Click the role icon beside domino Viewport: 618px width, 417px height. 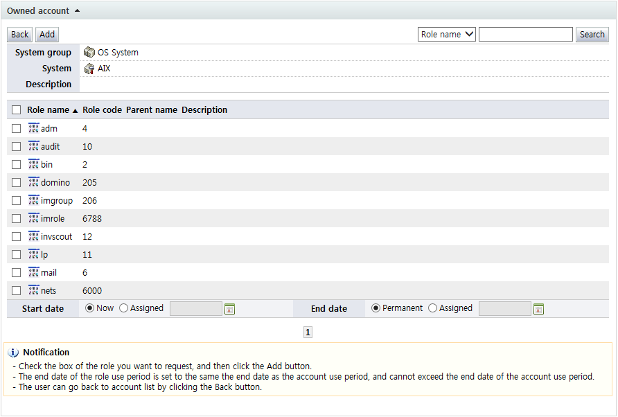pyautogui.click(x=33, y=182)
